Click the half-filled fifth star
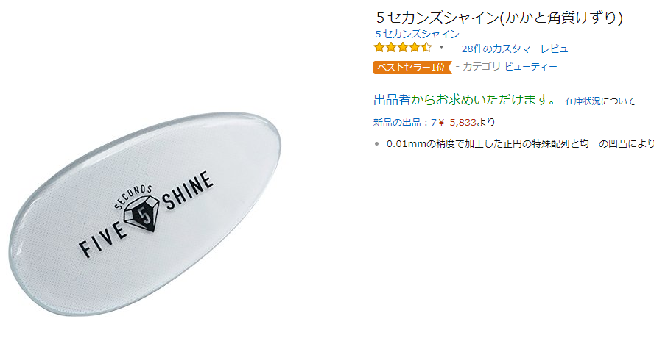 [426, 48]
